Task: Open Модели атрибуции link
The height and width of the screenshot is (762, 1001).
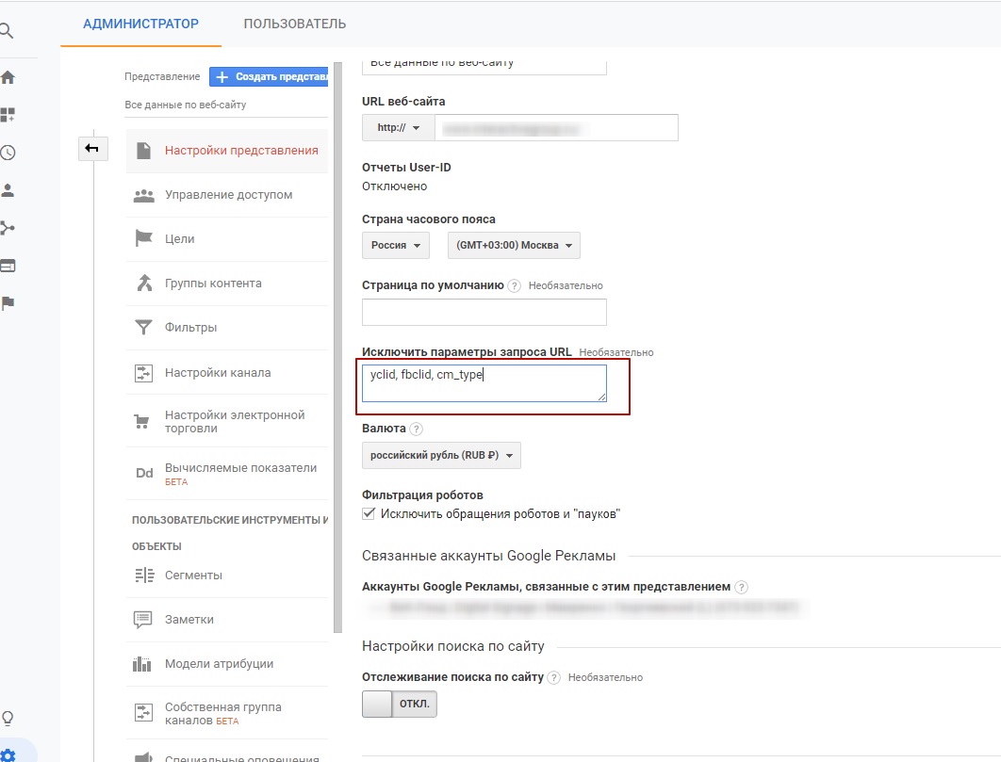Action: point(219,664)
